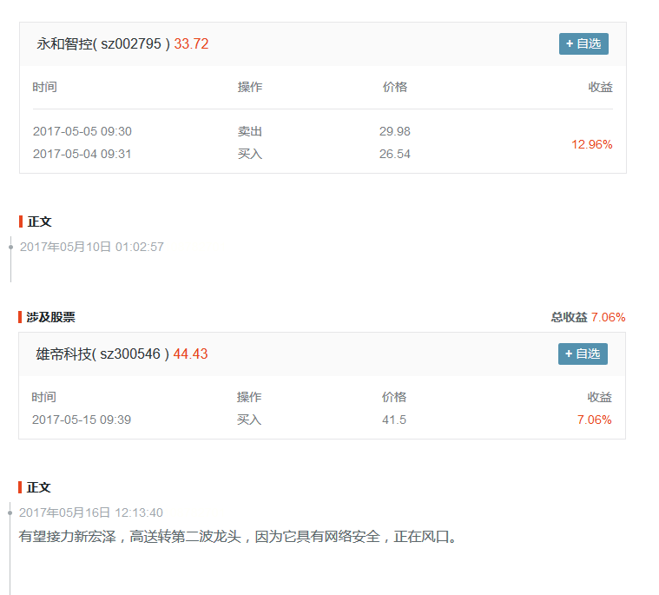Click 买入 in the 雄帝科技 table
The height and width of the screenshot is (595, 659).
point(249,420)
